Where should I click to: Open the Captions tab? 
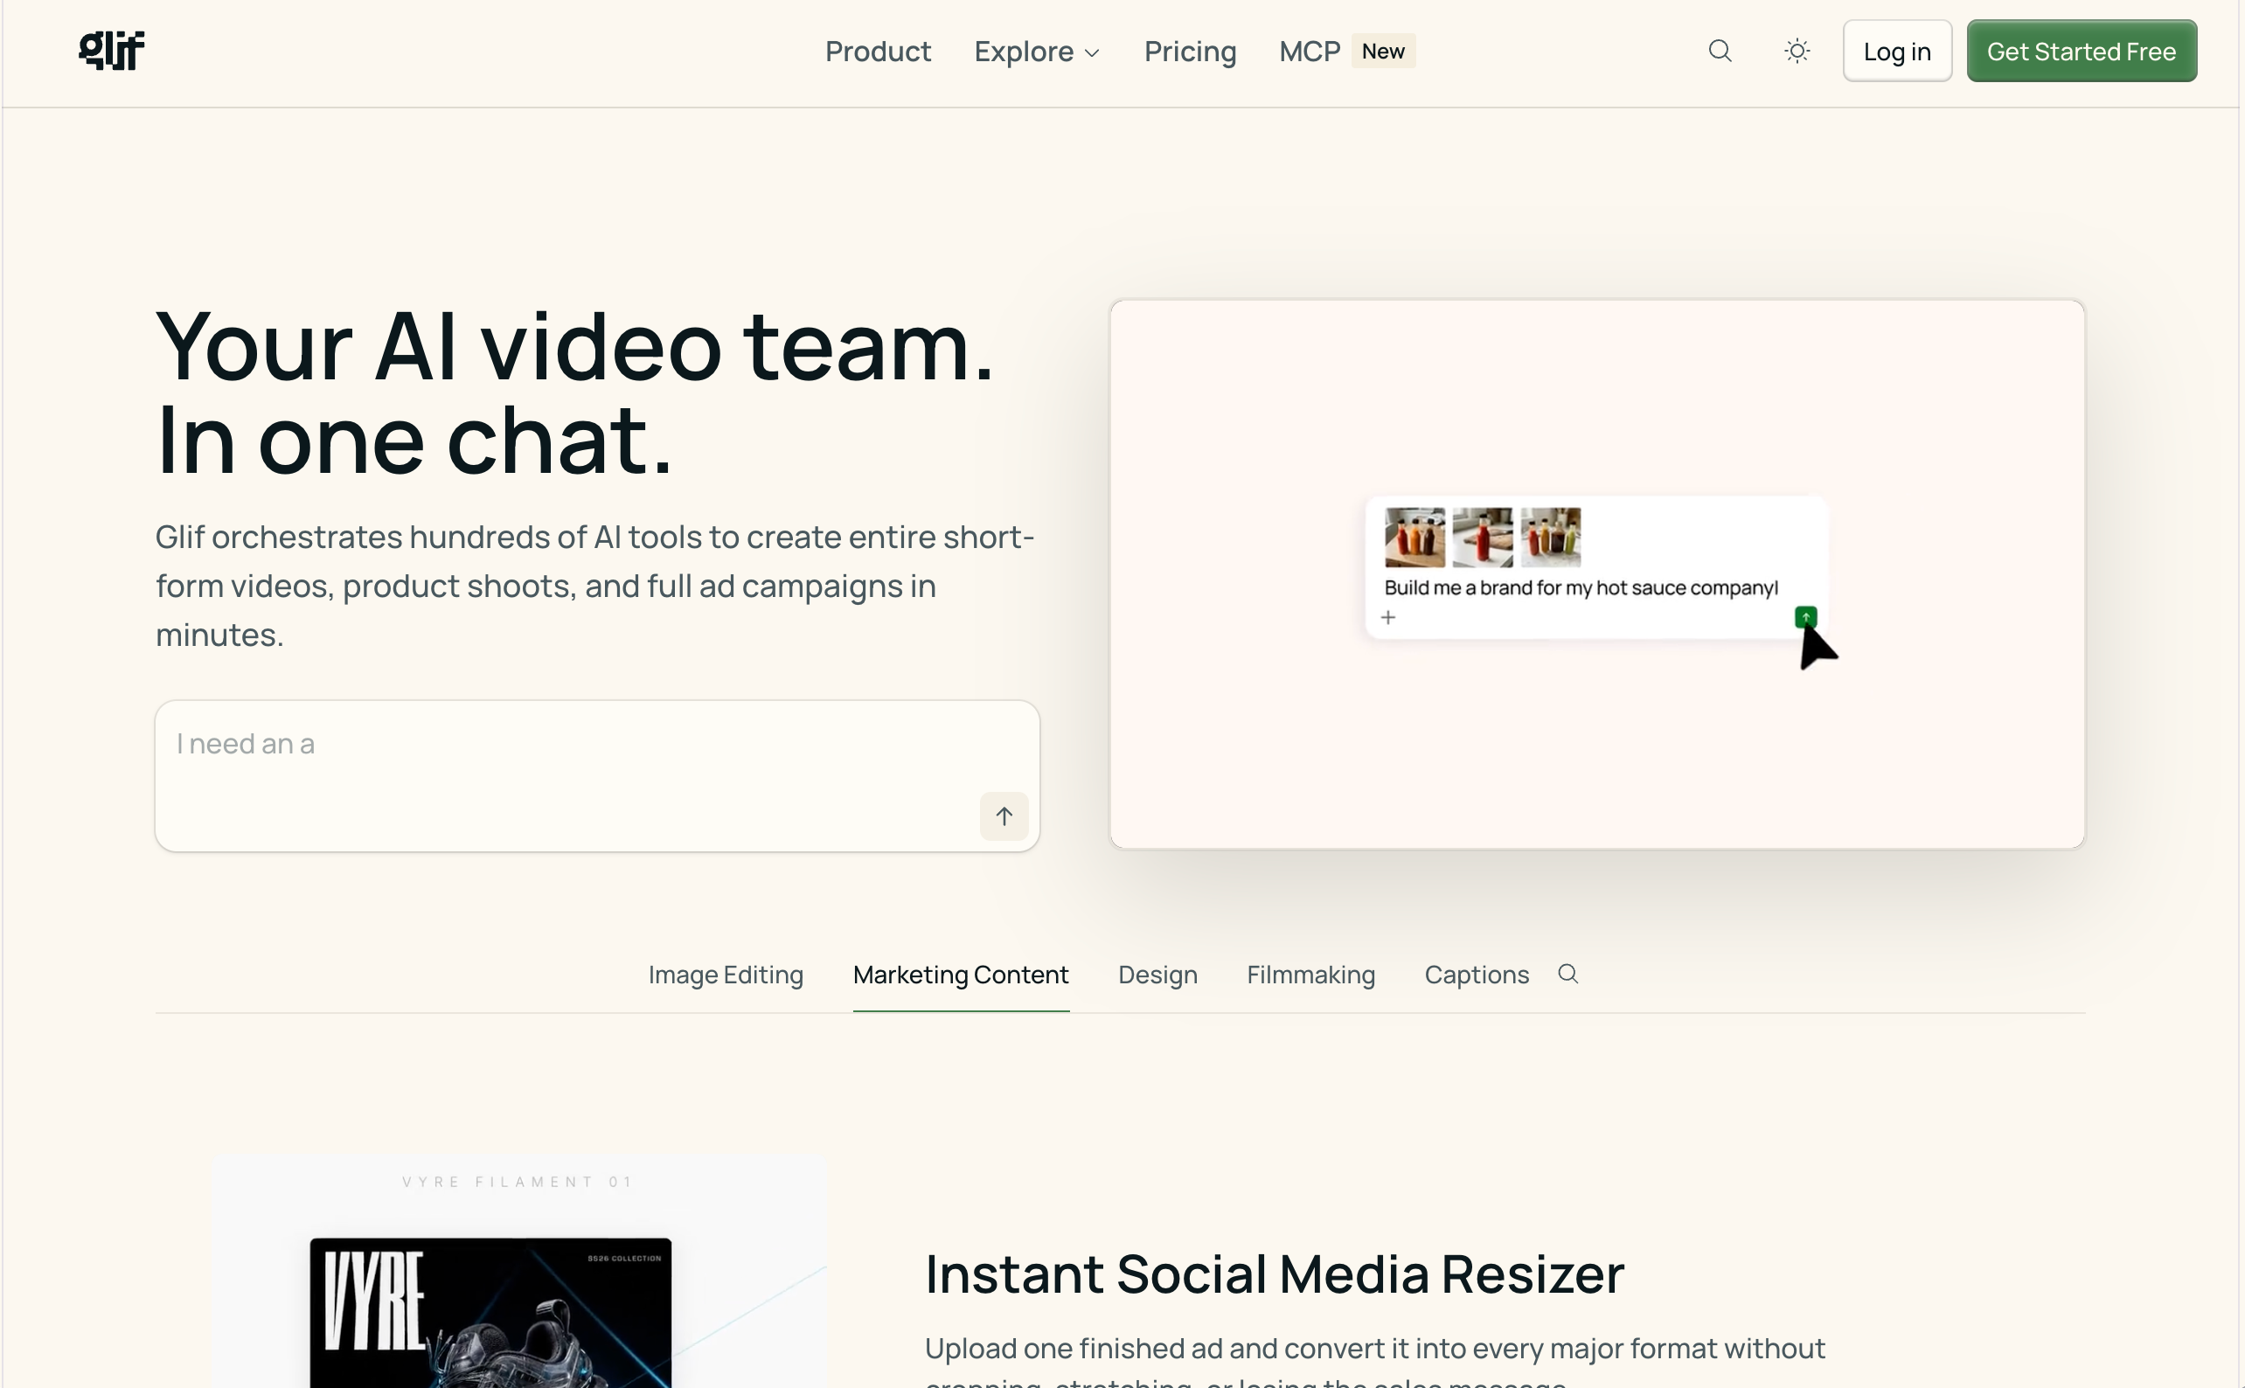tap(1477, 975)
